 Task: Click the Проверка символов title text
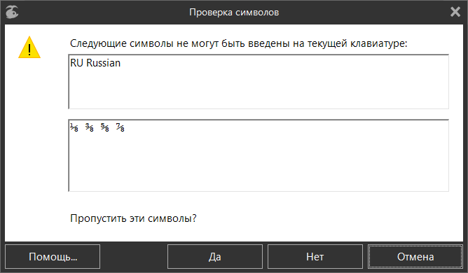tap(234, 12)
